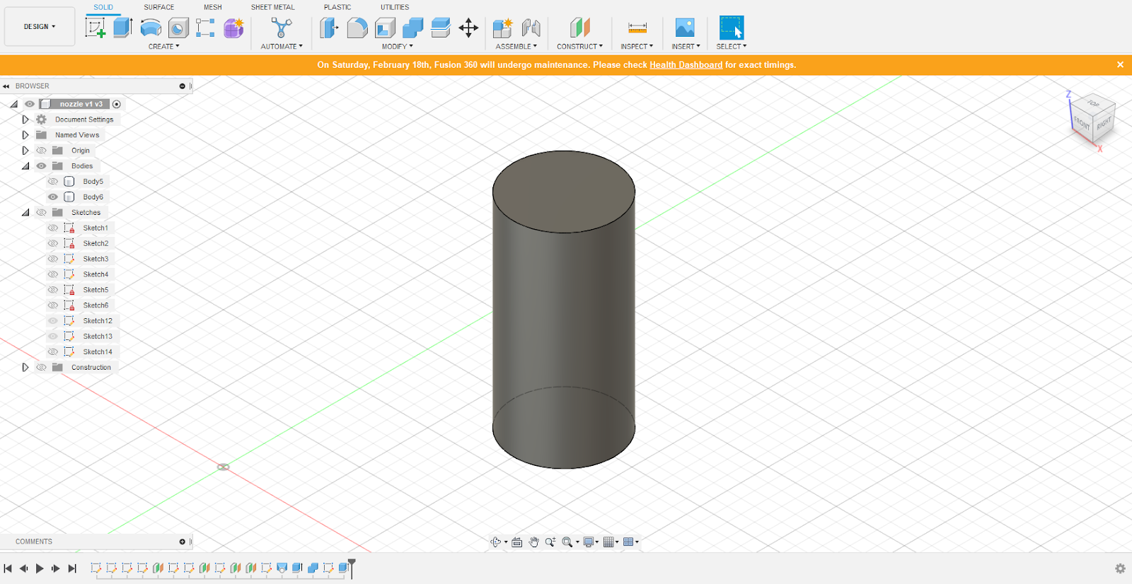Switch to the SURFACE tab
Screen dimensions: 1132x584
click(x=159, y=7)
